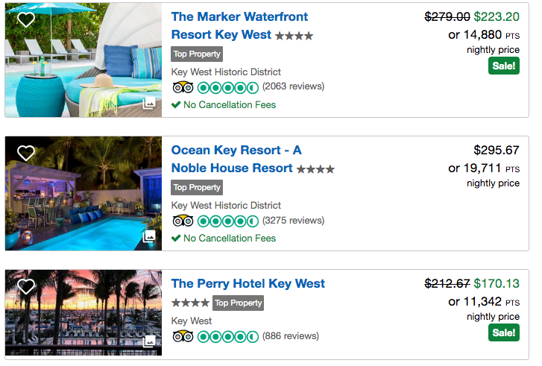This screenshot has width=542, height=366.
Task: Click TripAdvisor owl icon for Ocean Key Resort
Action: pyautogui.click(x=182, y=221)
